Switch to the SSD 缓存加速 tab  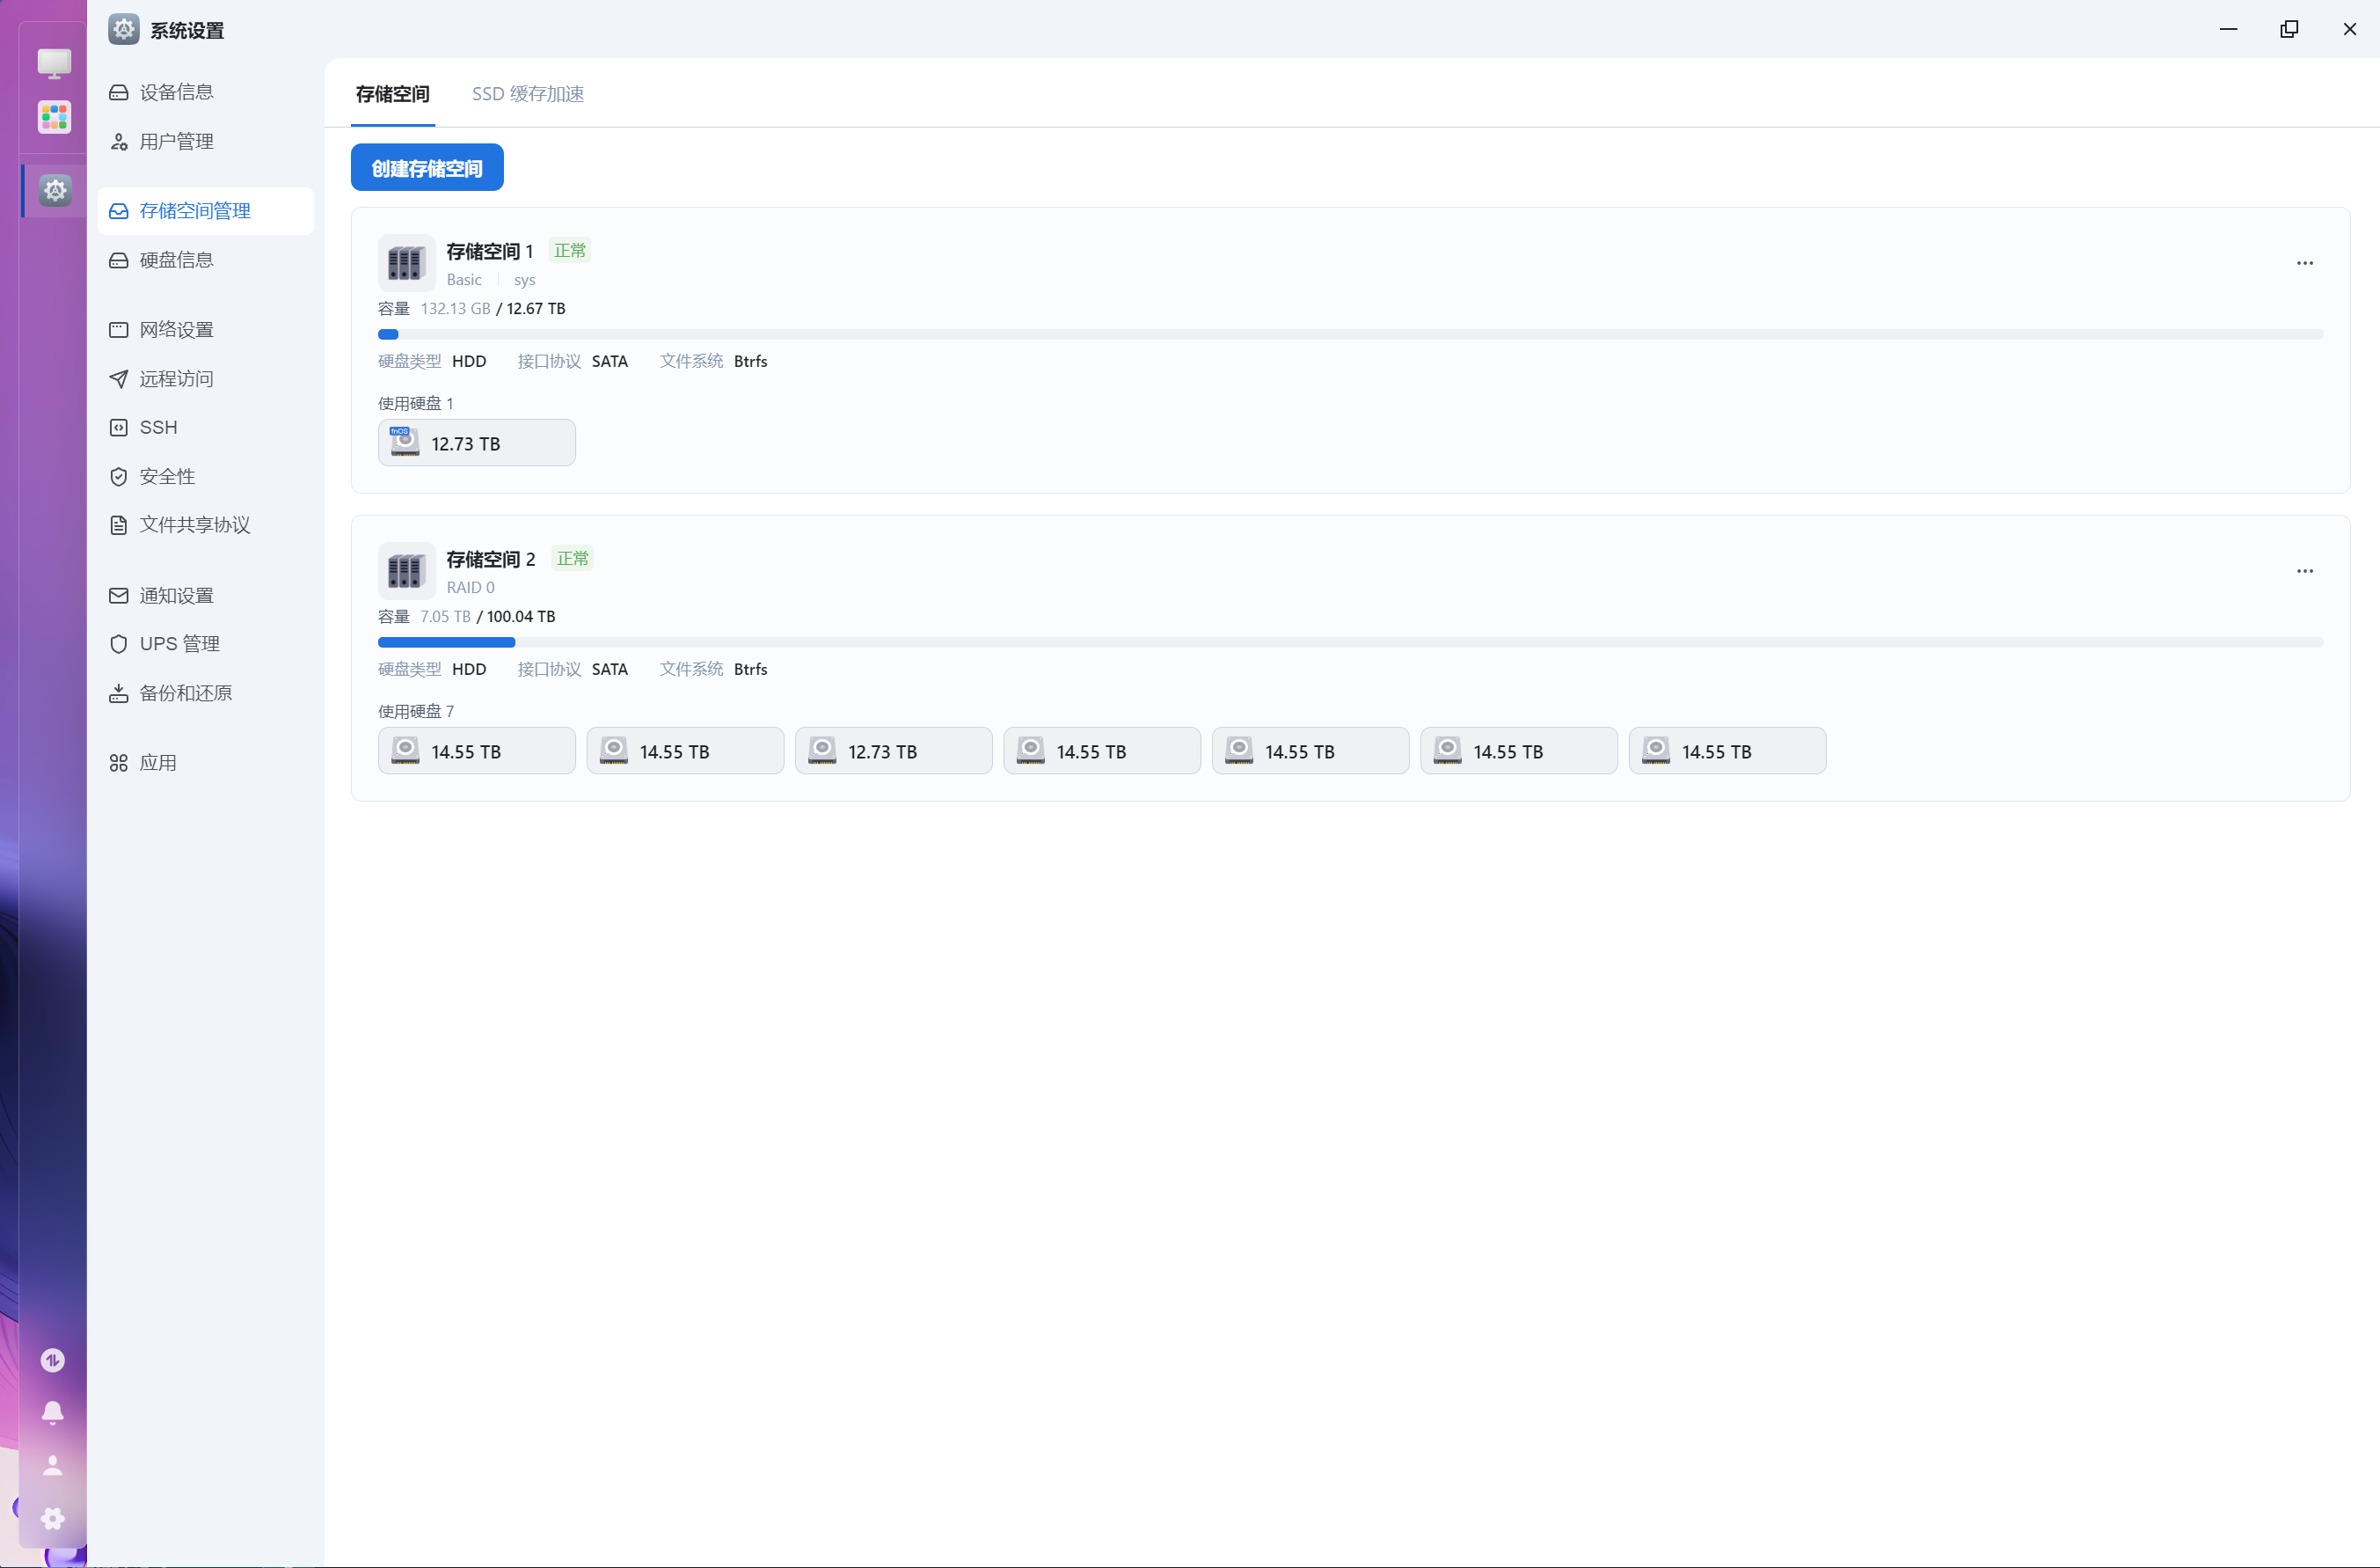pyautogui.click(x=527, y=94)
